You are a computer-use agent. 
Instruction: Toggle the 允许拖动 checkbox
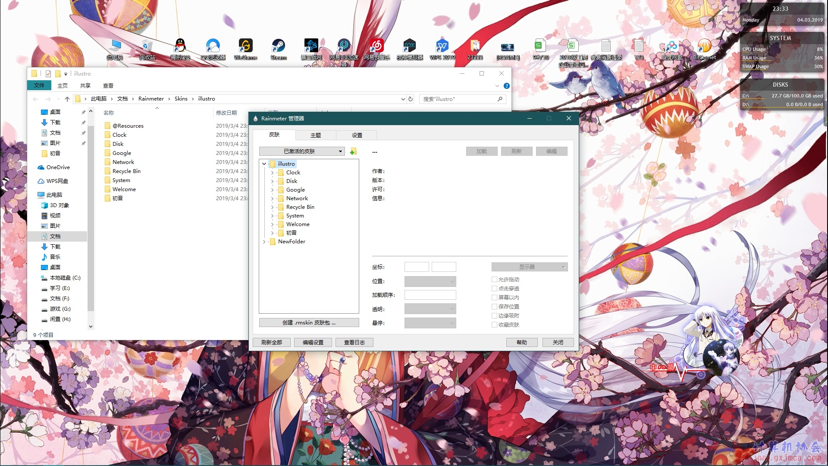(x=495, y=280)
